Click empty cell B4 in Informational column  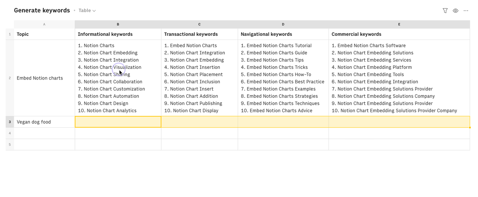pos(118,133)
